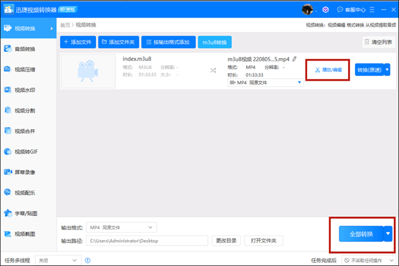Image resolution: width=399 pixels, height=266 pixels.
Task: Click the 更改目录 button
Action: [x=226, y=241]
